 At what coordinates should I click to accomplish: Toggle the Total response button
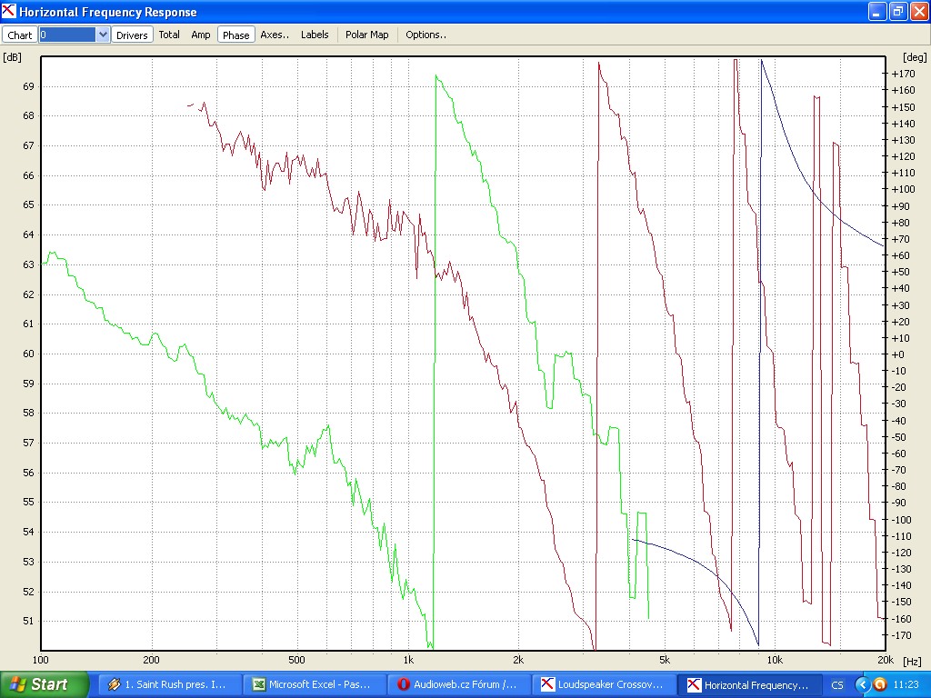coord(169,35)
